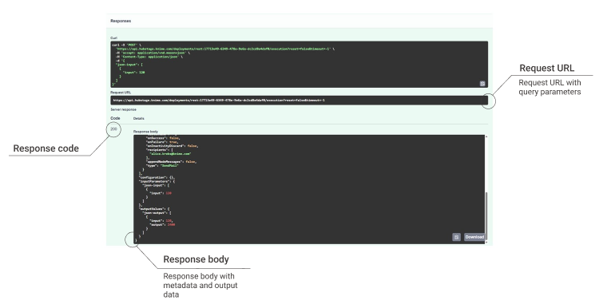Click the 200 response code value

(x=113, y=129)
